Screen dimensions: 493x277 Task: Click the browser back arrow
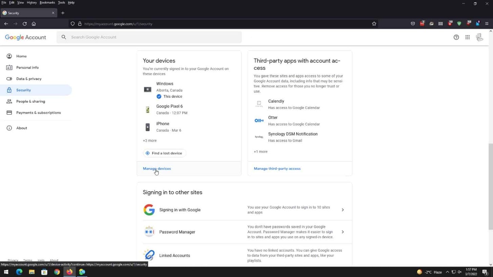(x=6, y=24)
